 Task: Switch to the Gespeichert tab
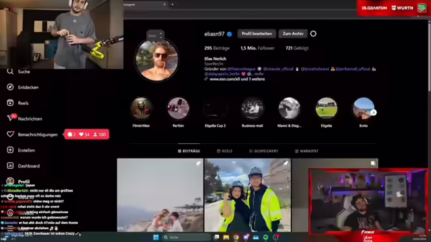pyautogui.click(x=263, y=151)
